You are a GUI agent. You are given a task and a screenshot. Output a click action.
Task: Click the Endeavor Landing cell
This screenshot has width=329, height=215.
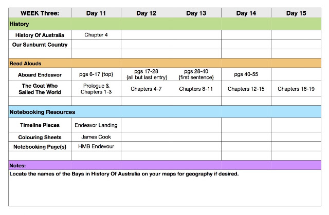pos(96,125)
